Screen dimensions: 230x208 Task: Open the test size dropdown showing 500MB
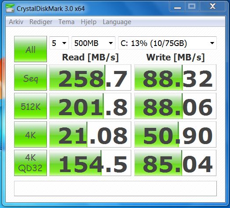93,43
